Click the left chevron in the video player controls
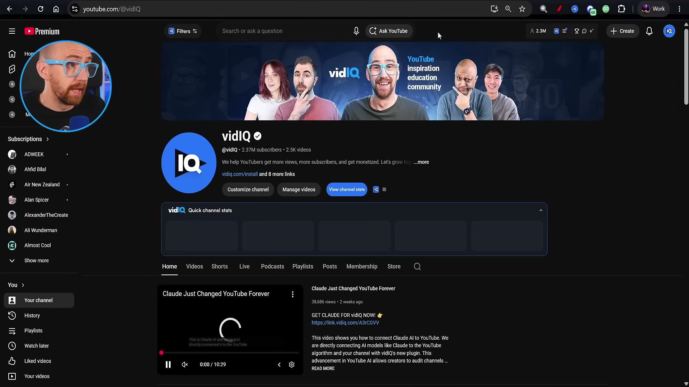 [279, 365]
